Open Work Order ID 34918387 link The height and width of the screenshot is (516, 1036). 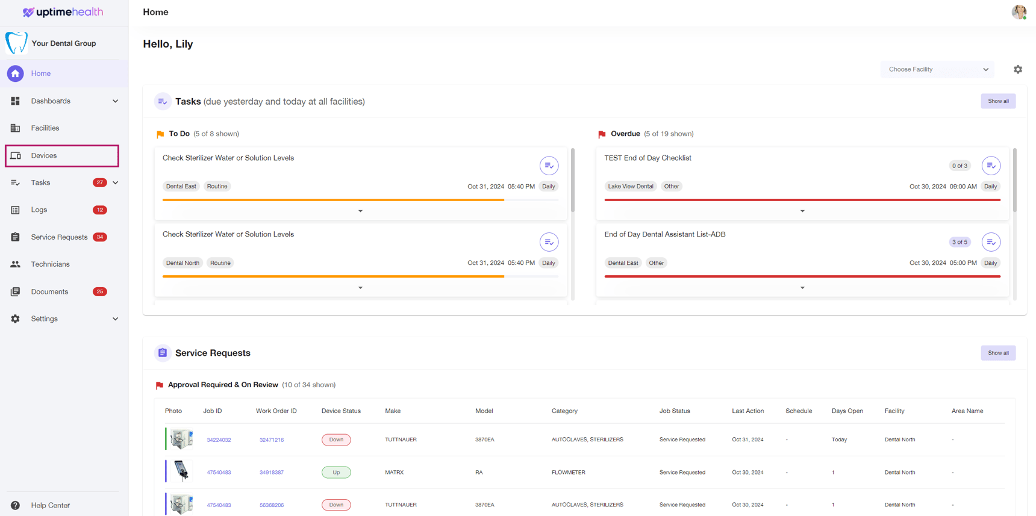[272, 473]
